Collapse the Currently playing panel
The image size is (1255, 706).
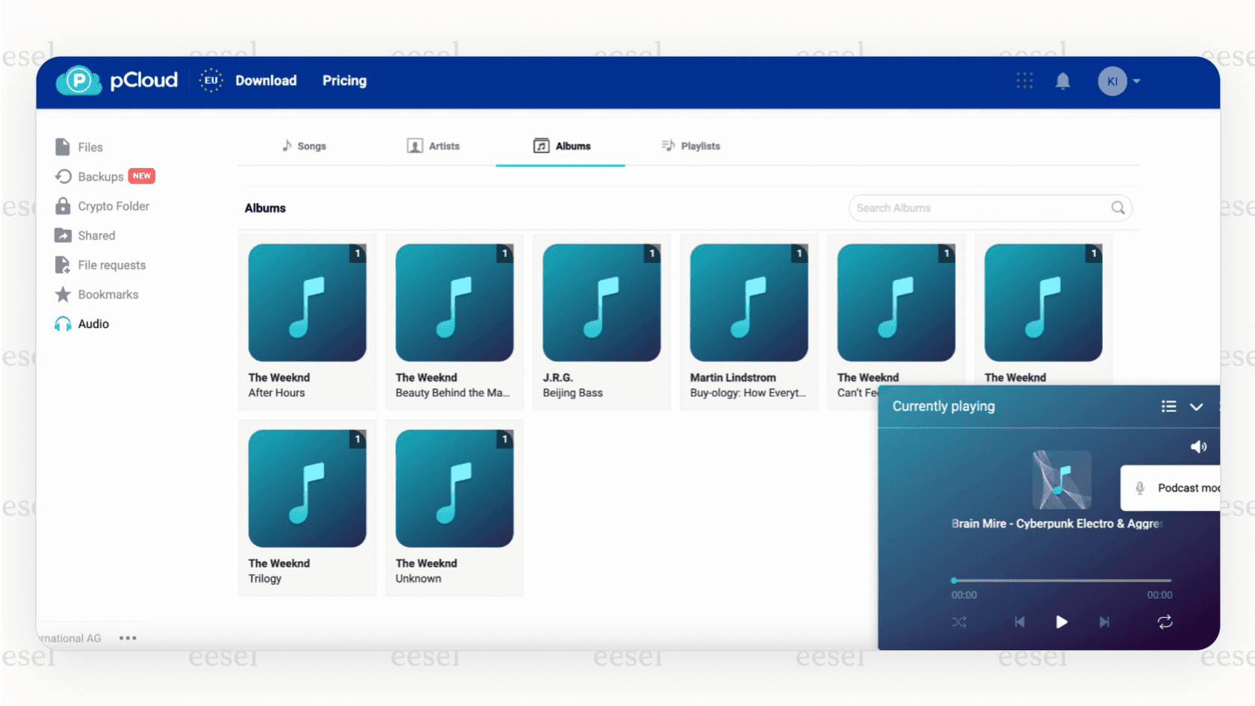tap(1197, 406)
